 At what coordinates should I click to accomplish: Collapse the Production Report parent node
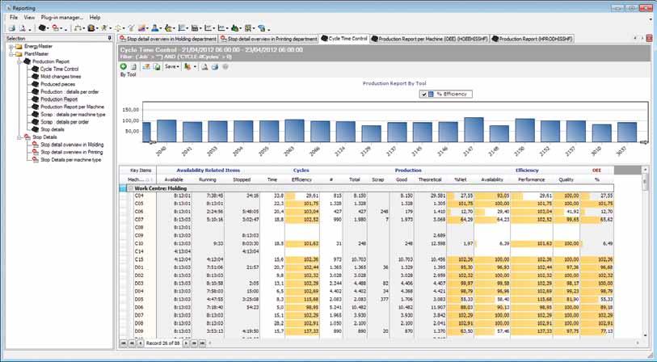19,61
